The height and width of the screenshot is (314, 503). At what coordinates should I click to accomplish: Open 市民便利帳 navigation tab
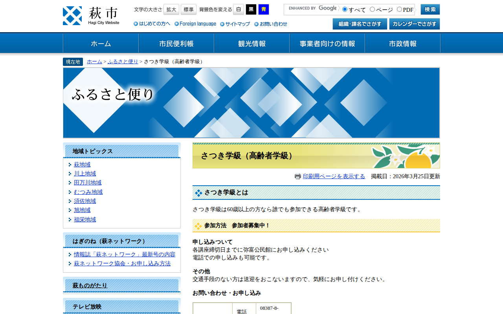pos(176,44)
